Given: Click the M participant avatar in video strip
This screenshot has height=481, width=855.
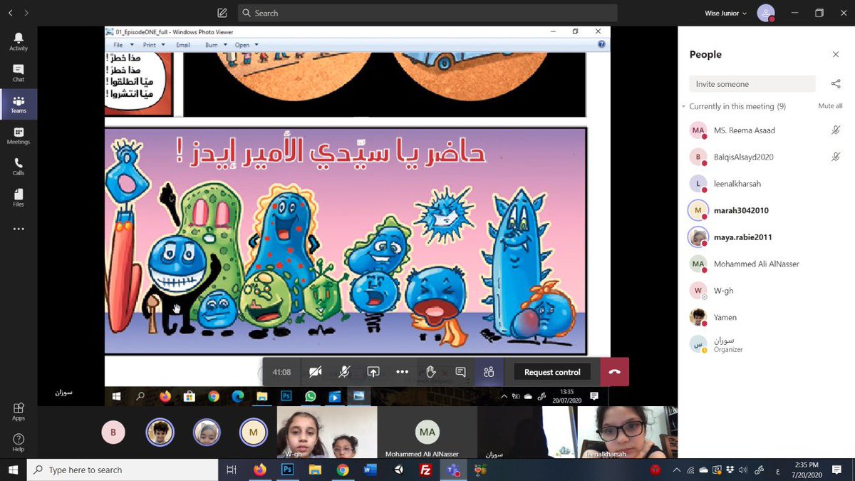Looking at the screenshot, I should coord(253,432).
